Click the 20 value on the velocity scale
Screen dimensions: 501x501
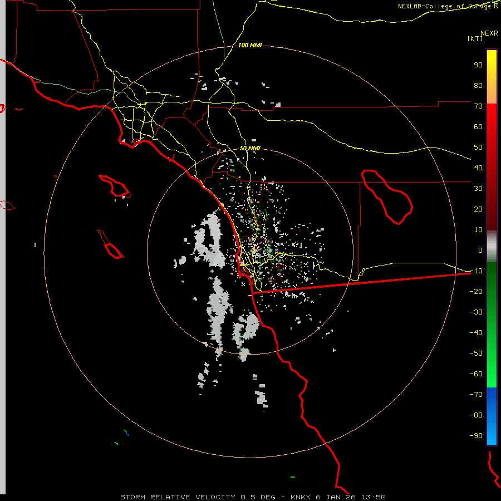coord(478,209)
